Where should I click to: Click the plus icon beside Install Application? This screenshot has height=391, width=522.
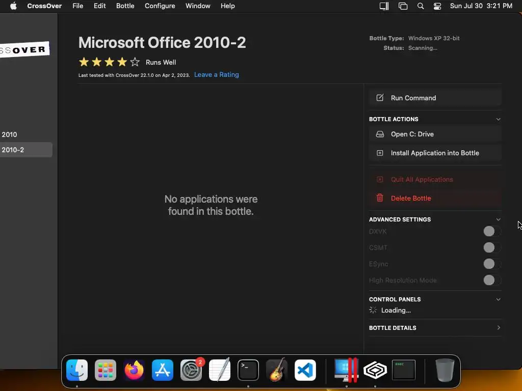380,153
